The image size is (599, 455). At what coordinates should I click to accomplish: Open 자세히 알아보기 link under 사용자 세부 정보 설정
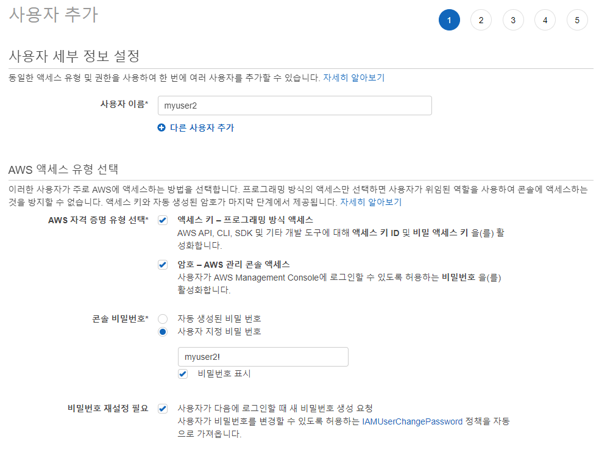(354, 77)
